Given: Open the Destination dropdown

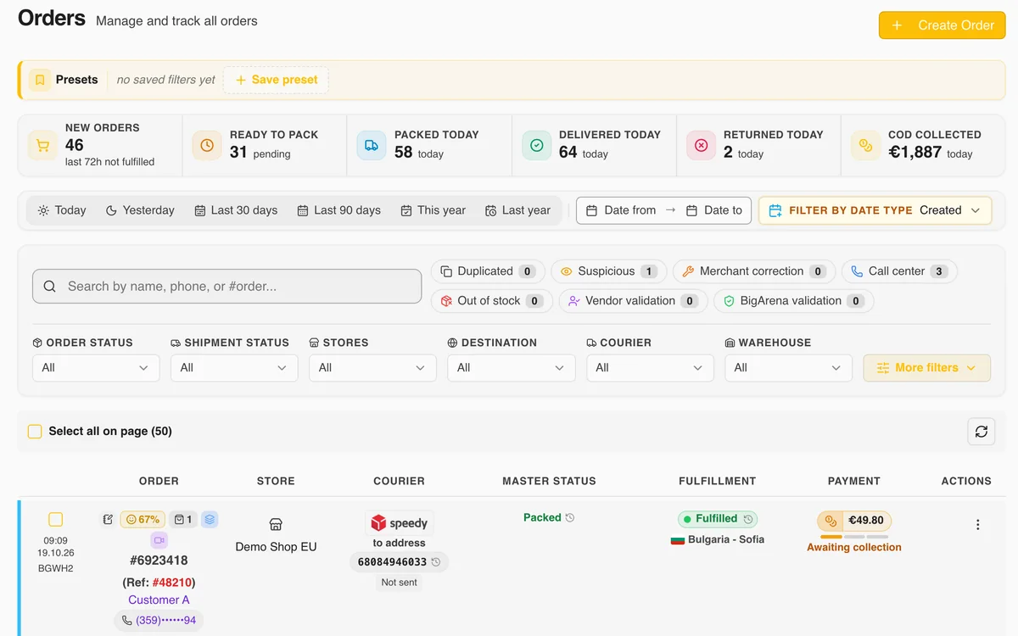Looking at the screenshot, I should (x=512, y=367).
